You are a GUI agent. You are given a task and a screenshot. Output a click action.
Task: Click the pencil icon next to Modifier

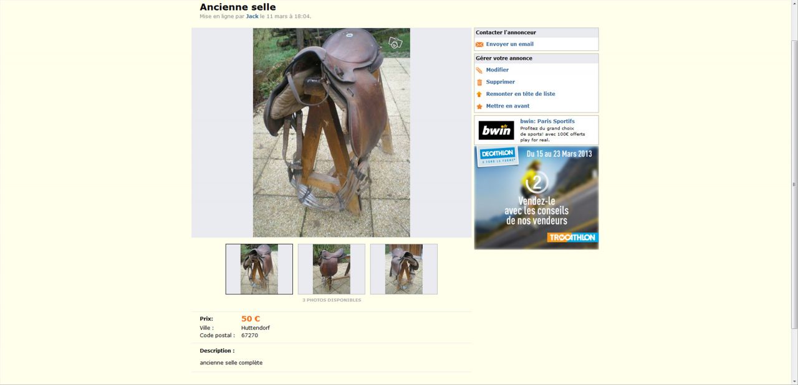(x=479, y=70)
